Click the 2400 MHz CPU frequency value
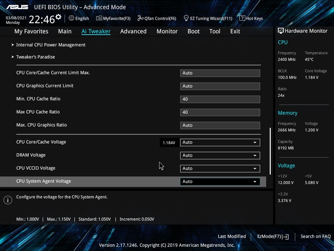Screen dimensions: 334x251 286,59
